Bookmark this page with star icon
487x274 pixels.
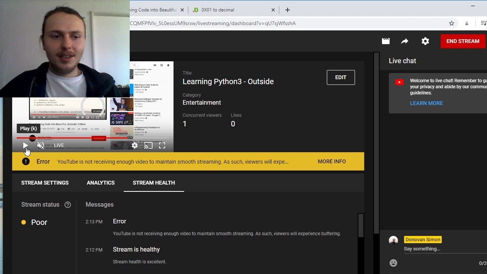[452, 23]
